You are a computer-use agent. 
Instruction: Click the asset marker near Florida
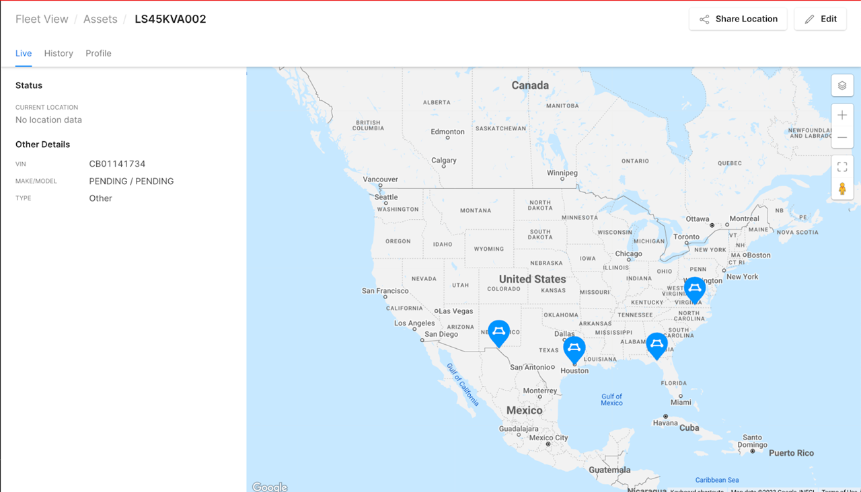[657, 345]
